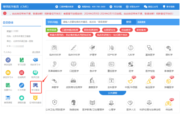
Task: Open the 发票中心 invoice icon
Action: [8, 85]
